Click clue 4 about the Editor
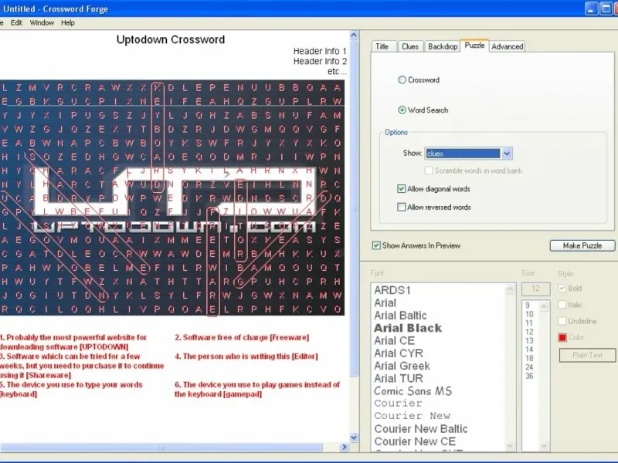The height and width of the screenshot is (463, 618). [x=246, y=357]
